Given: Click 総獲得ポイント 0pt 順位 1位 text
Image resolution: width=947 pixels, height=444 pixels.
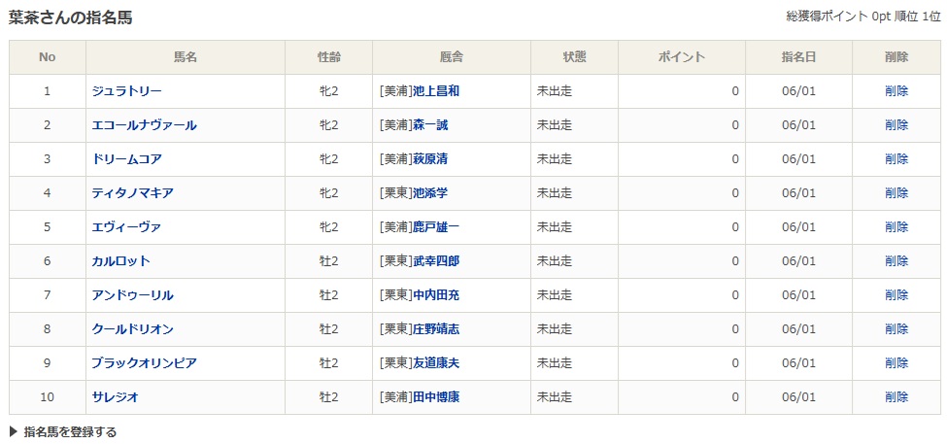Looking at the screenshot, I should coord(863,17).
